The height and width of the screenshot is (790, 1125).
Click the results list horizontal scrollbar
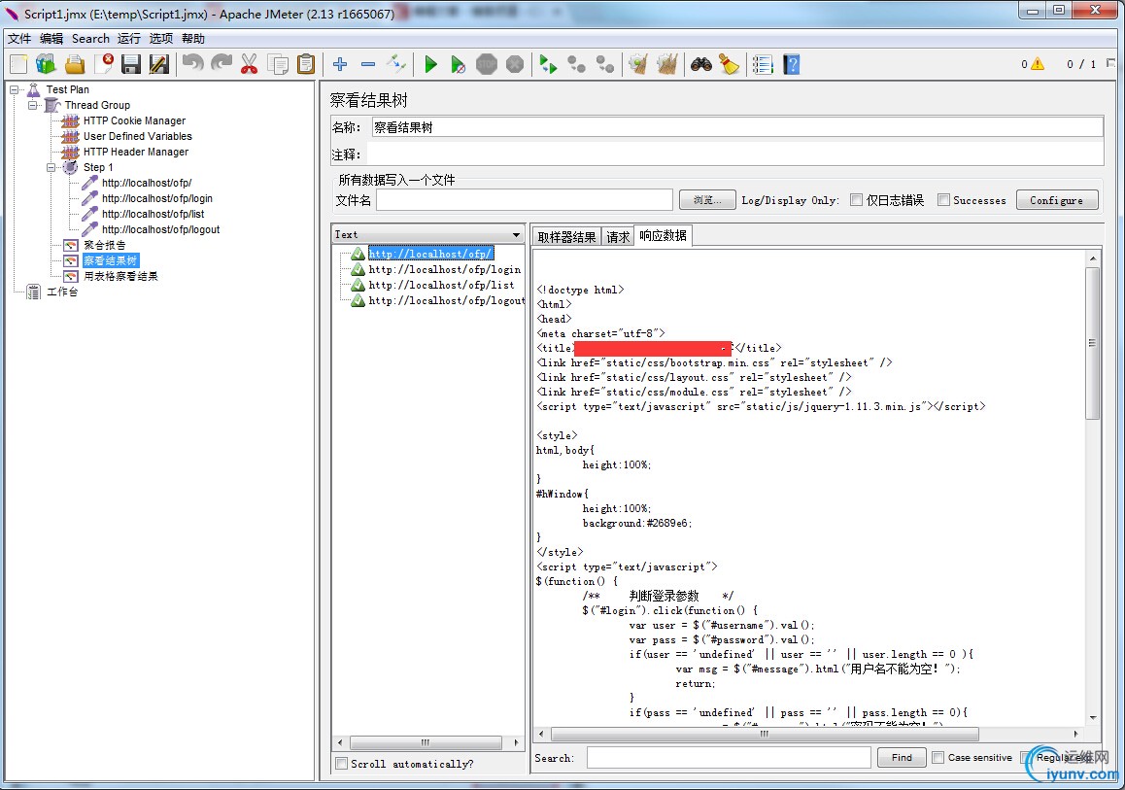[x=426, y=742]
